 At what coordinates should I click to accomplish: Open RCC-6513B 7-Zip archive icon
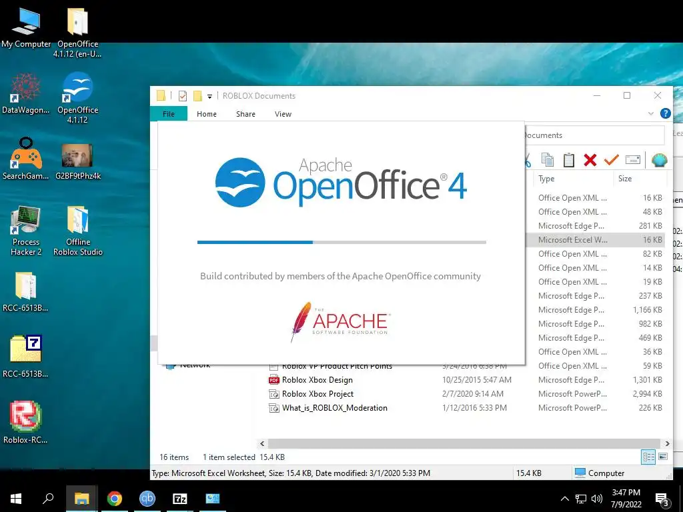[26, 356]
